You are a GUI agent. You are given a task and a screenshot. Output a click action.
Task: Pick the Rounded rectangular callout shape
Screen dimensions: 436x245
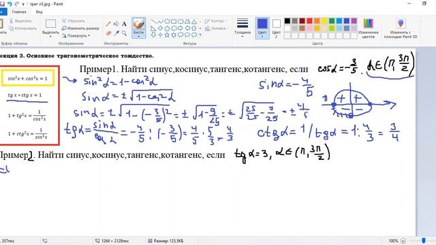pyautogui.click(x=181, y=35)
